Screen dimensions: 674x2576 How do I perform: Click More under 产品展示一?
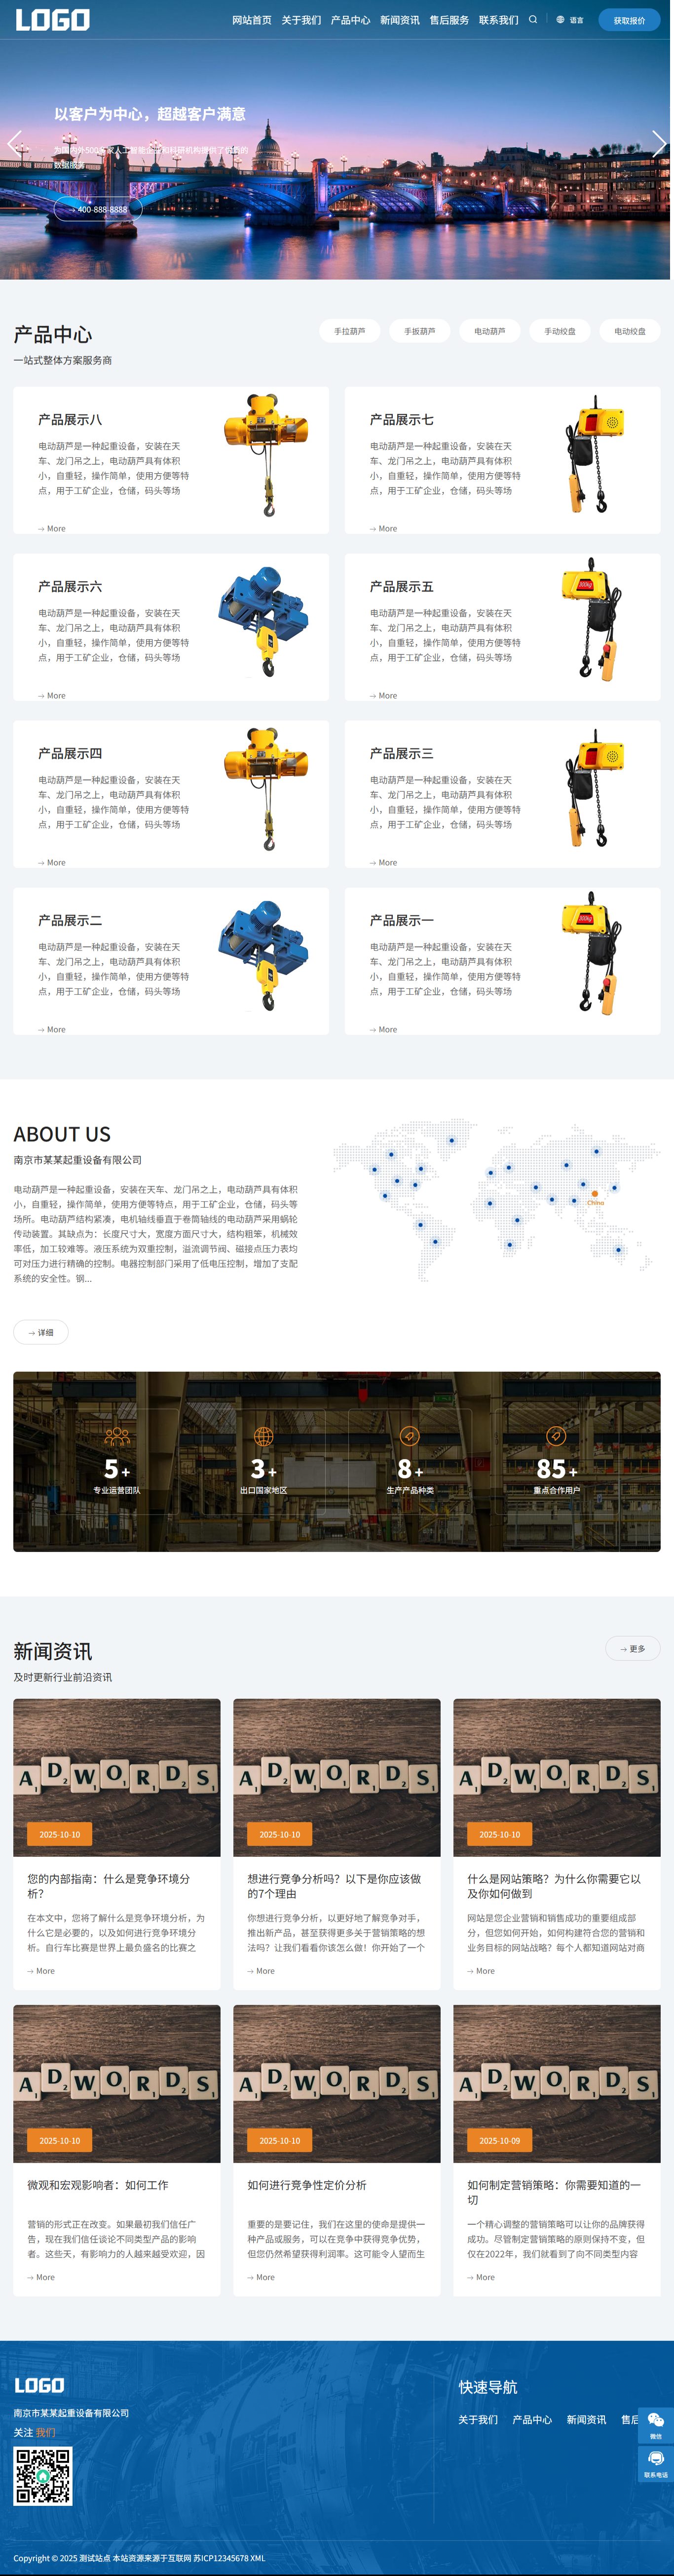click(383, 1030)
